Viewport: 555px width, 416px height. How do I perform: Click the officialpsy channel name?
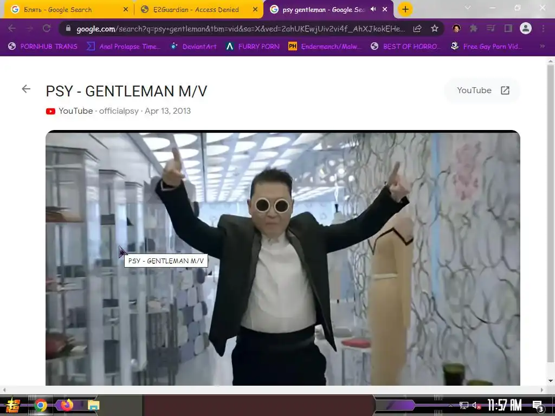point(119,111)
